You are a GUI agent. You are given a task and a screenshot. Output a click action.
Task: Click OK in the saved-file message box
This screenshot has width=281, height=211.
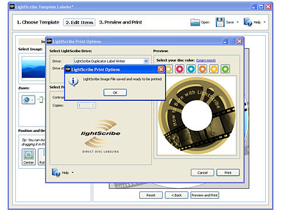coord(115,93)
